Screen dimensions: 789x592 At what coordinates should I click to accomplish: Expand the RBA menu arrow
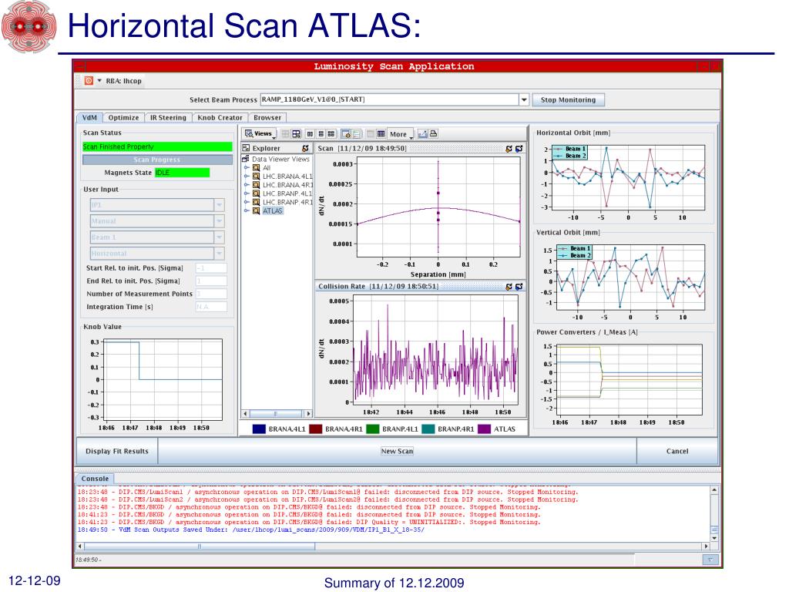(x=99, y=80)
